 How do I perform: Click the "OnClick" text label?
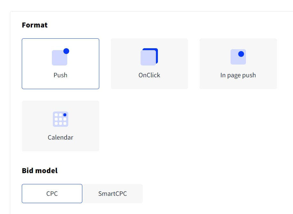click(x=149, y=75)
